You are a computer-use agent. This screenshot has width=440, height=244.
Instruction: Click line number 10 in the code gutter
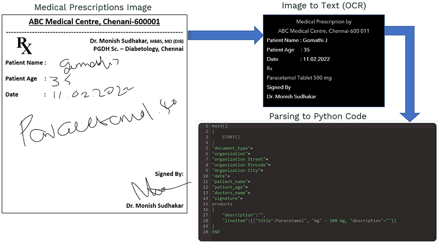(206, 176)
